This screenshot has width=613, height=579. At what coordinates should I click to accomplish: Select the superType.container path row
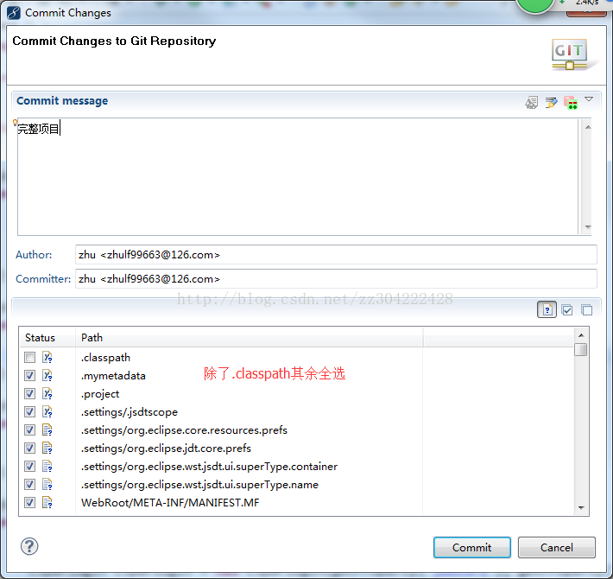tap(209, 467)
